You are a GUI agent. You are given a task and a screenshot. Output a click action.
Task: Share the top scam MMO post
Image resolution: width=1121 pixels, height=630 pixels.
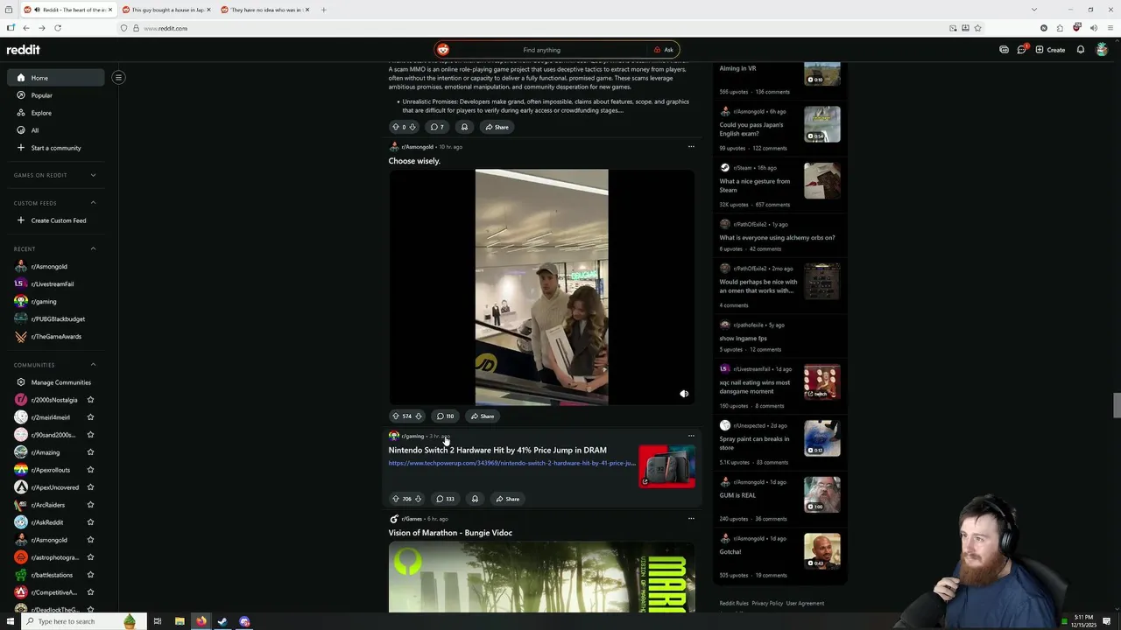[497, 127]
